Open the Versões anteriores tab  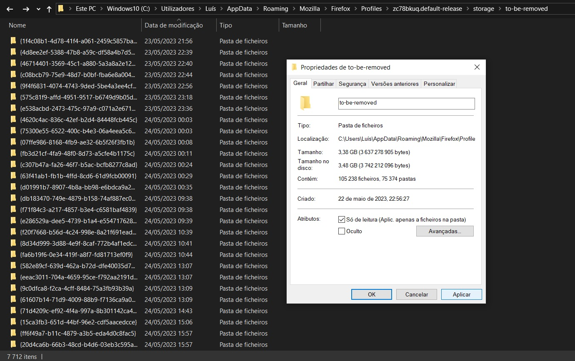(x=395, y=84)
